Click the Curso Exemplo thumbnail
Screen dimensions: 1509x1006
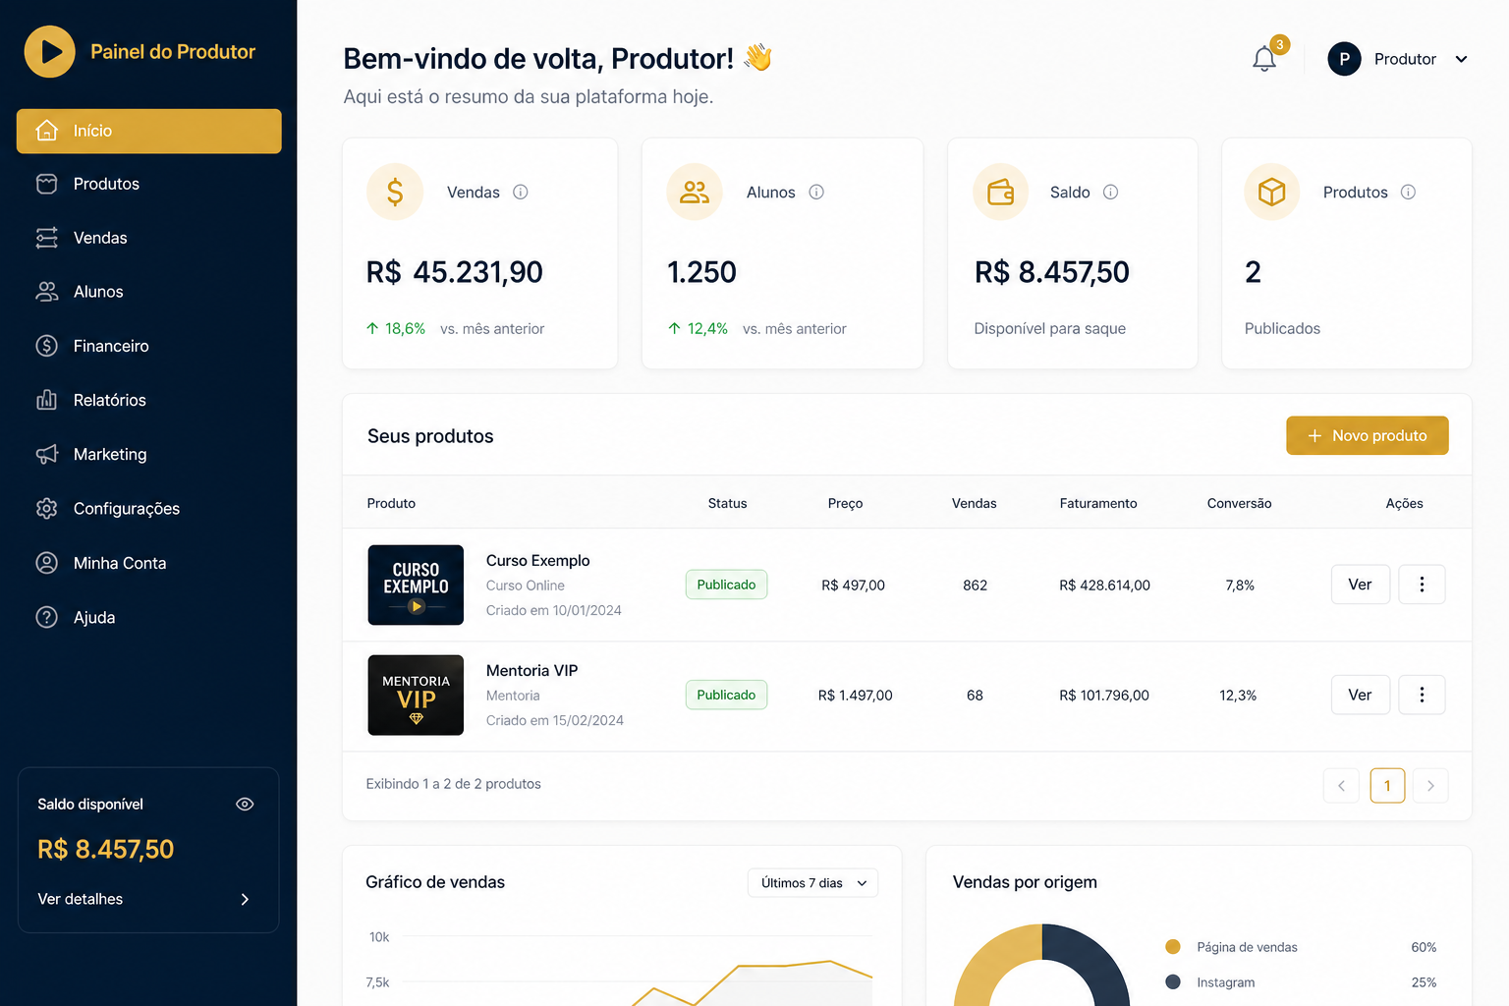click(x=416, y=585)
